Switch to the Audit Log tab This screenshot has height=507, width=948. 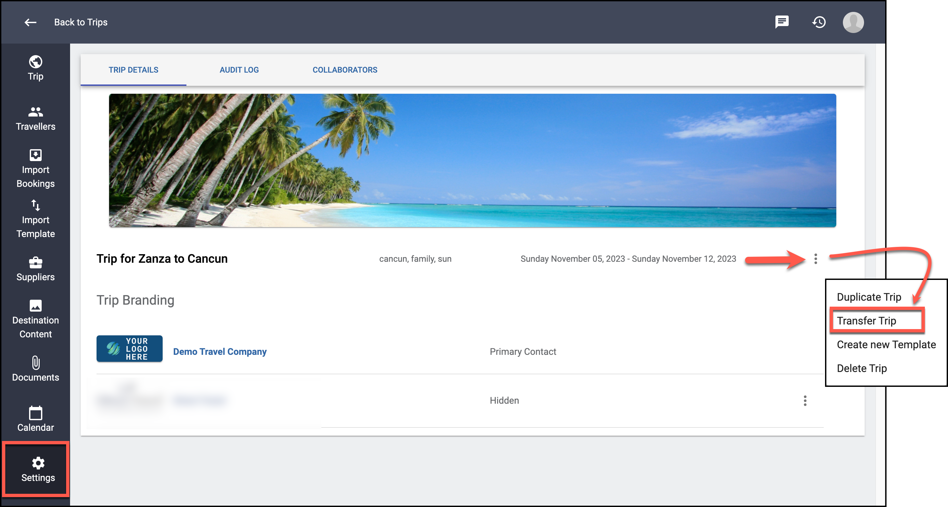click(x=239, y=70)
